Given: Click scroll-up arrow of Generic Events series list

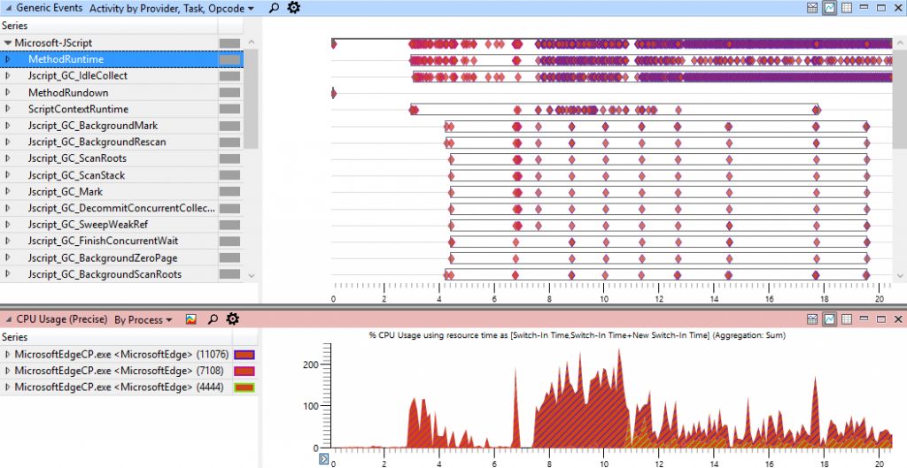Looking at the screenshot, I should coord(251,42).
